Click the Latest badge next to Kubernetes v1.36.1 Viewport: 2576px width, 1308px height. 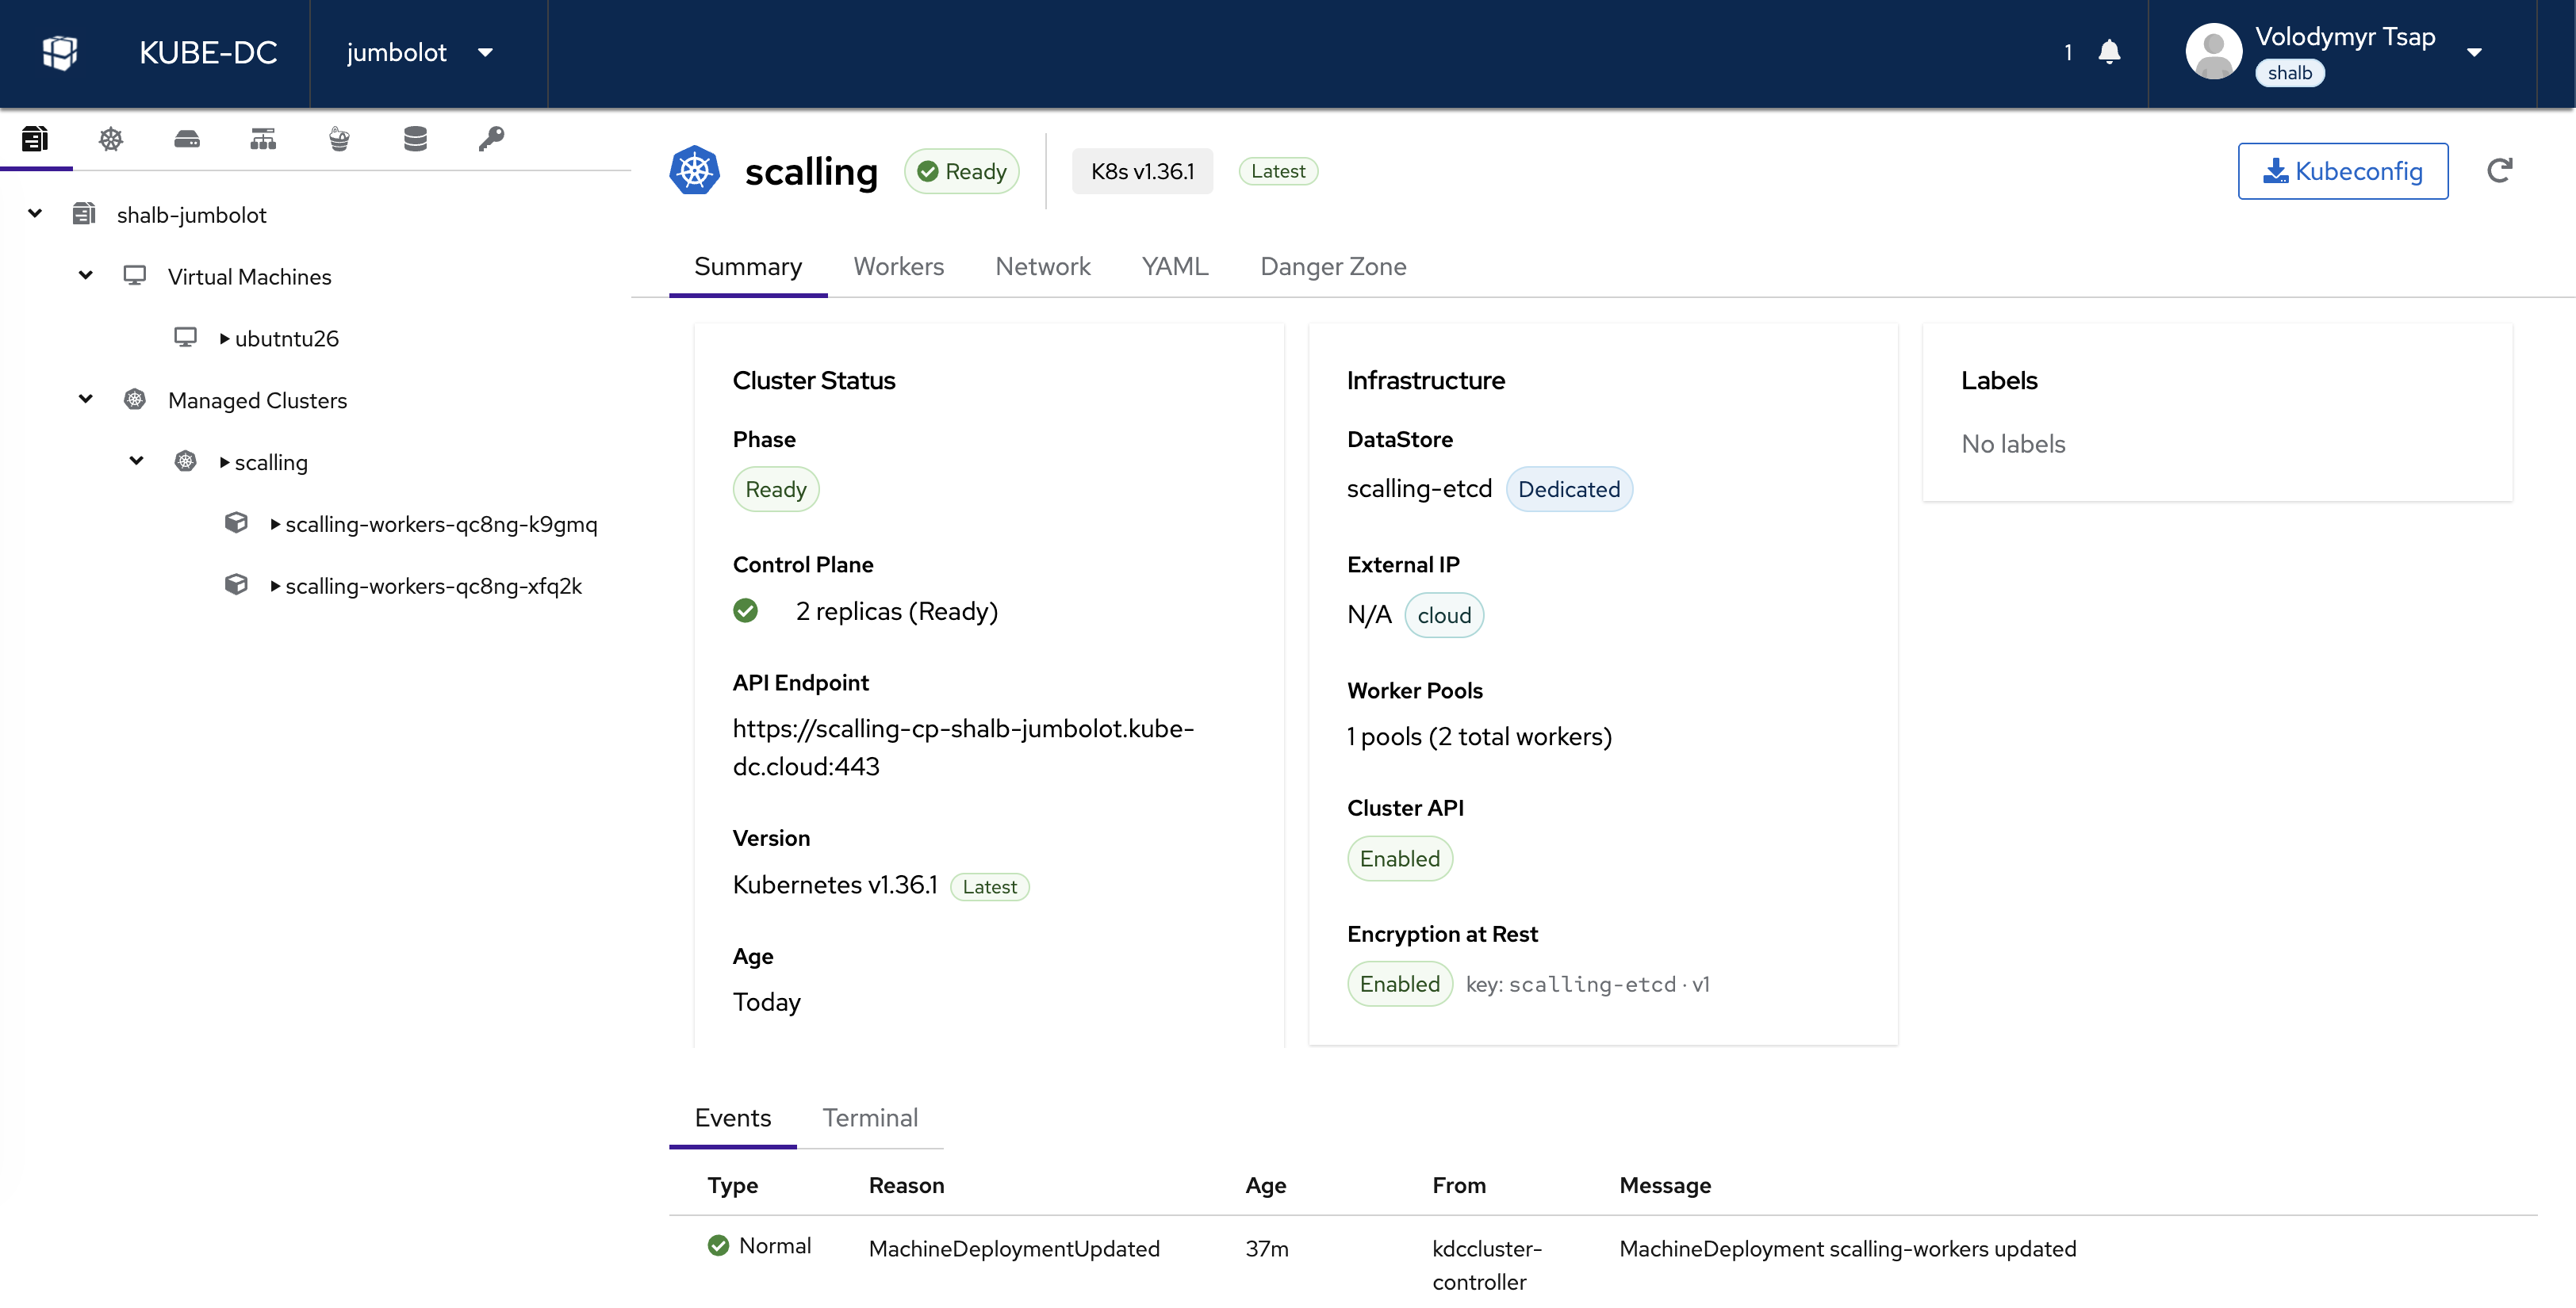[989, 886]
